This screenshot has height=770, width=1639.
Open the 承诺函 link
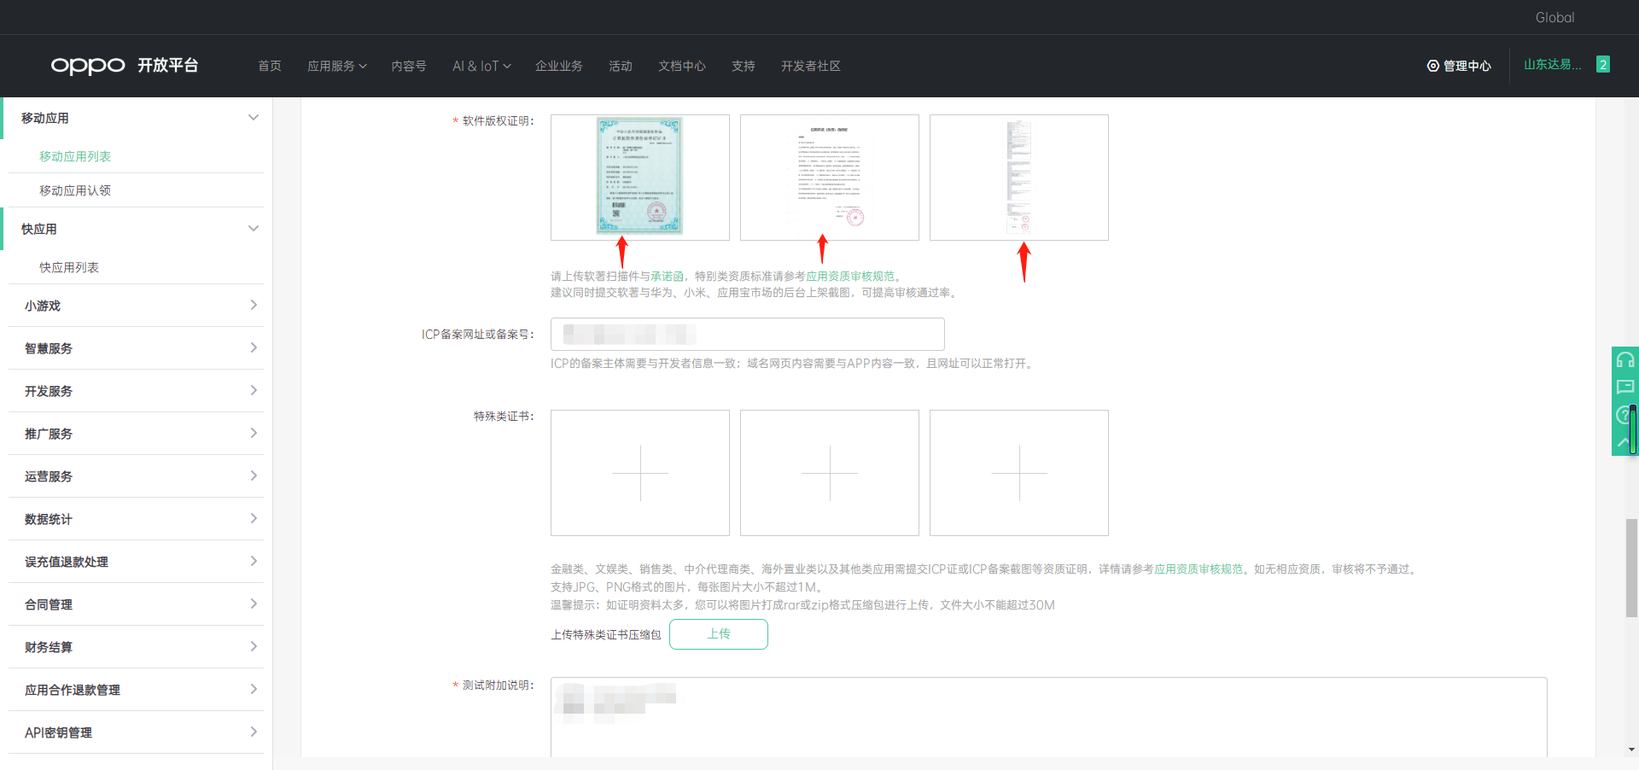tap(667, 277)
